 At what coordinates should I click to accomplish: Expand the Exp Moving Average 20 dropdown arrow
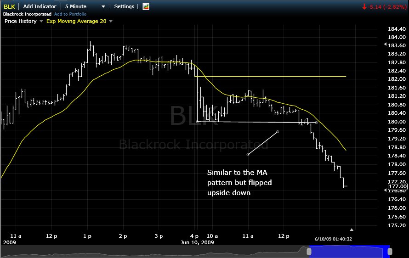111,22
